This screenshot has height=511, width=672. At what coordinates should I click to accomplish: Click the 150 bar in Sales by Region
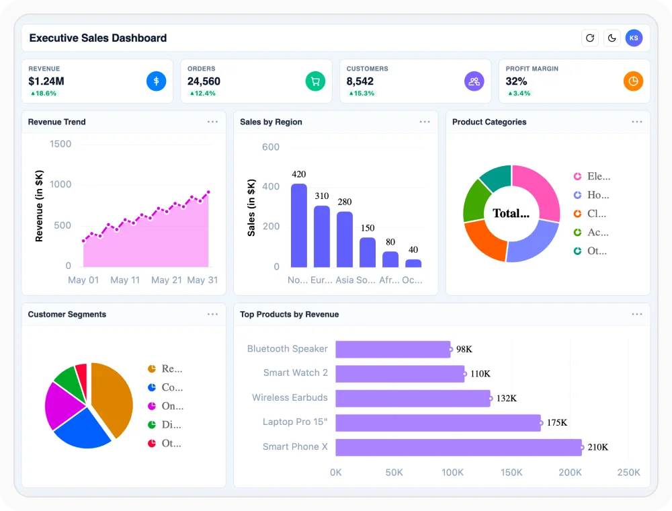[368, 253]
